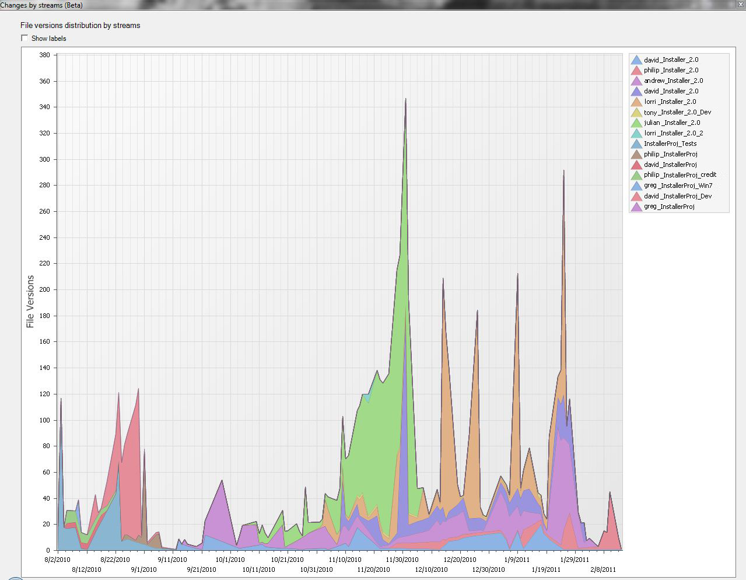Click the lorri_Installer_2.0 orange triangle icon
This screenshot has width=746, height=580.
coord(636,102)
